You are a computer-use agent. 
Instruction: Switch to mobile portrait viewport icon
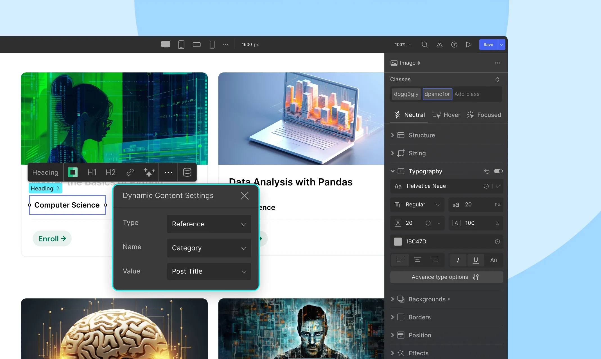(212, 45)
